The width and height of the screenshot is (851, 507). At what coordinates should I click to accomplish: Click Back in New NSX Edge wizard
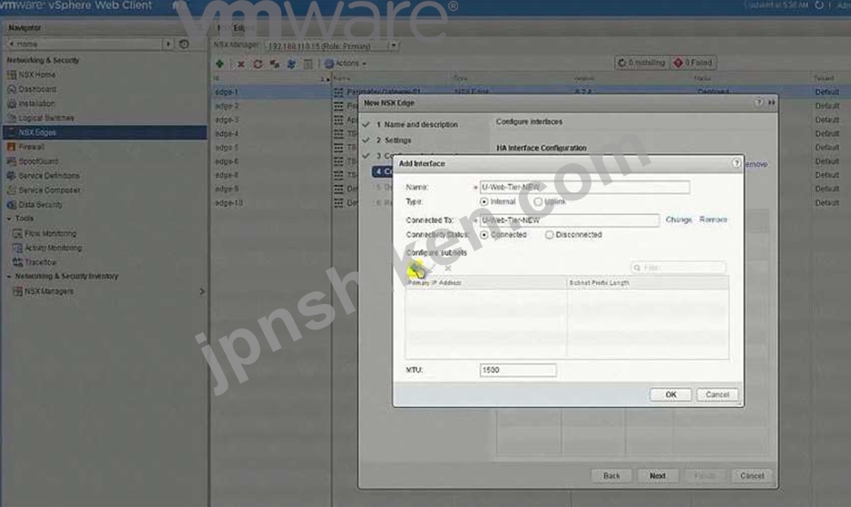tap(611, 475)
